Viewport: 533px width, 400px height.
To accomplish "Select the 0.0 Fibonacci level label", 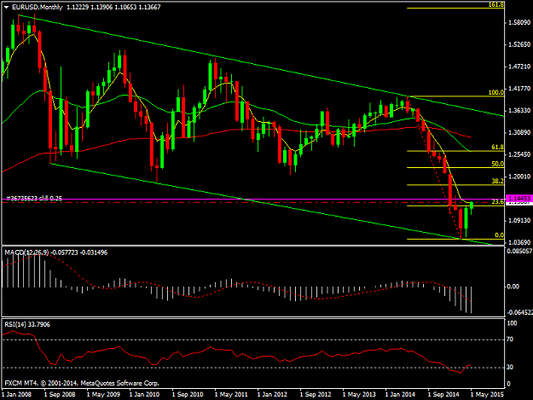I will pyautogui.click(x=500, y=235).
